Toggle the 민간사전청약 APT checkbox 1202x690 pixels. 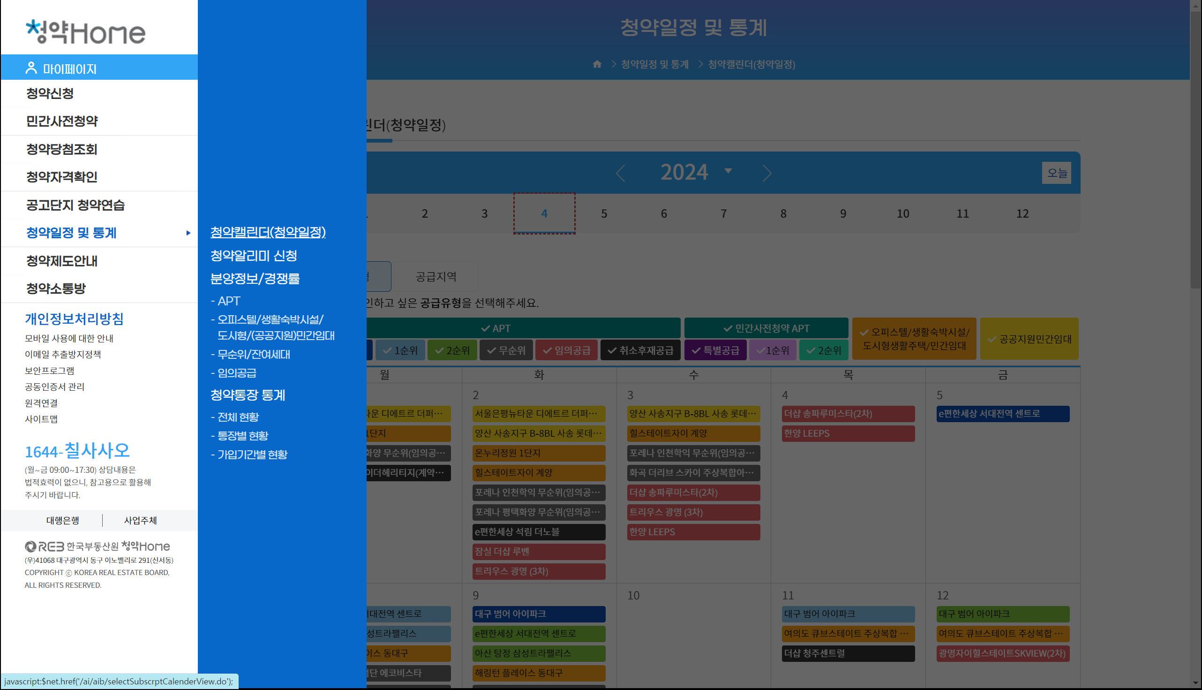pyautogui.click(x=766, y=328)
